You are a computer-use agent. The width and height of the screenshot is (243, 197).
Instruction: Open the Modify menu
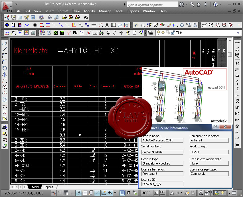90,11
